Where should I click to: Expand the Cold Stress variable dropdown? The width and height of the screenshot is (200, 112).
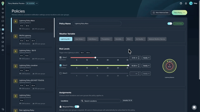click(93, 39)
